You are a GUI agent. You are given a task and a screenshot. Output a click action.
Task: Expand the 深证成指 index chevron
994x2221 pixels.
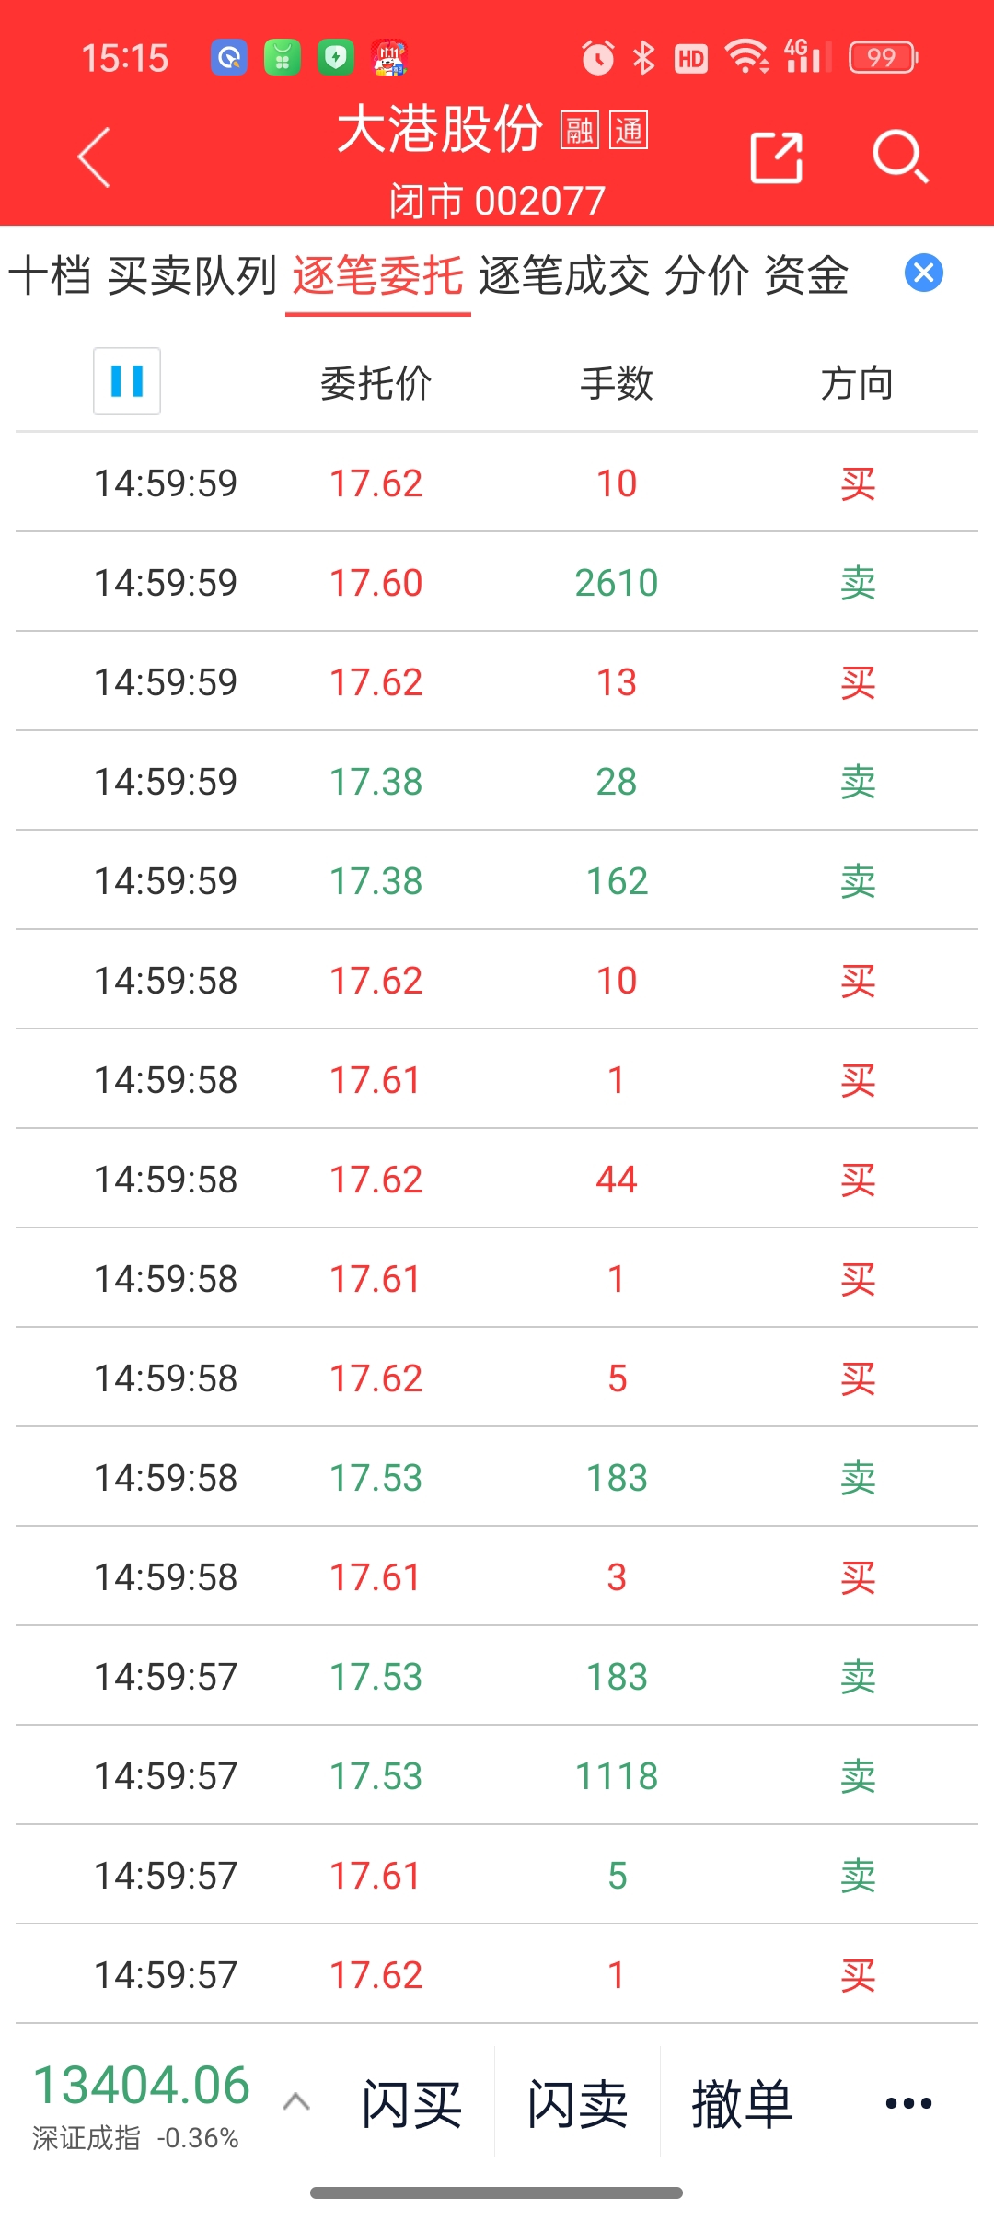coord(295,2101)
